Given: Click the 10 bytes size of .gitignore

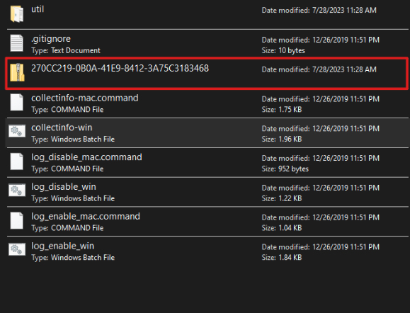Looking at the screenshot, I should [x=292, y=50].
